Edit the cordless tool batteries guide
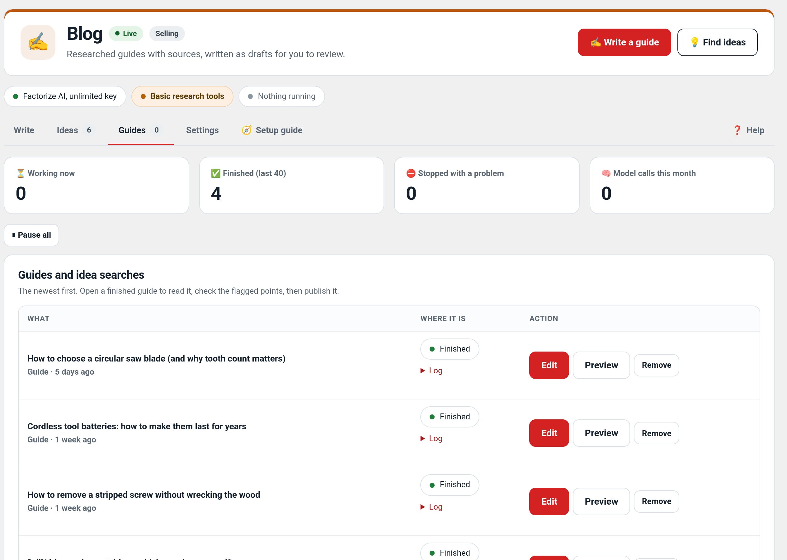This screenshot has width=787, height=560. click(x=549, y=433)
